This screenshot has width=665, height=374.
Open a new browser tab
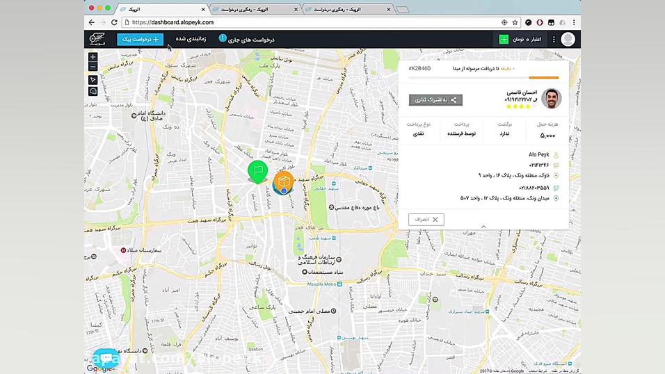click(x=402, y=9)
